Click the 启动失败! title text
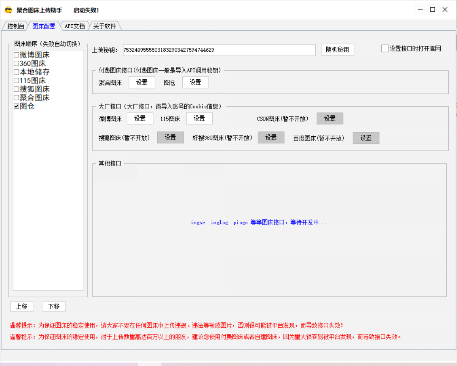457x366 pixels. pos(86,10)
